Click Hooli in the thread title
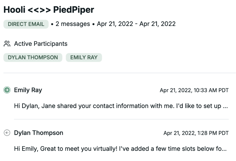Viewport: 236px width, 161px height. (x=14, y=10)
